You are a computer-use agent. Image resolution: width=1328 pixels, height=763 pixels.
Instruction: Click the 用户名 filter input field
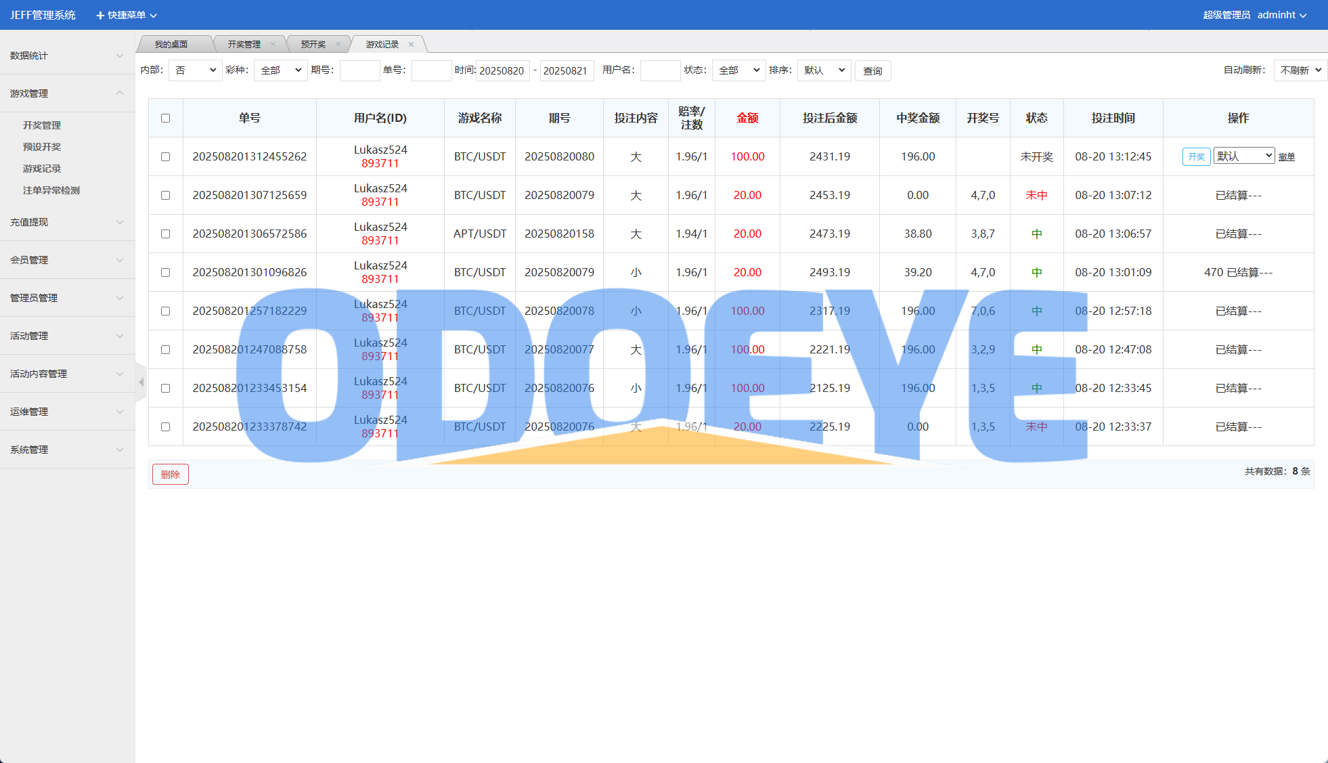[x=660, y=70]
